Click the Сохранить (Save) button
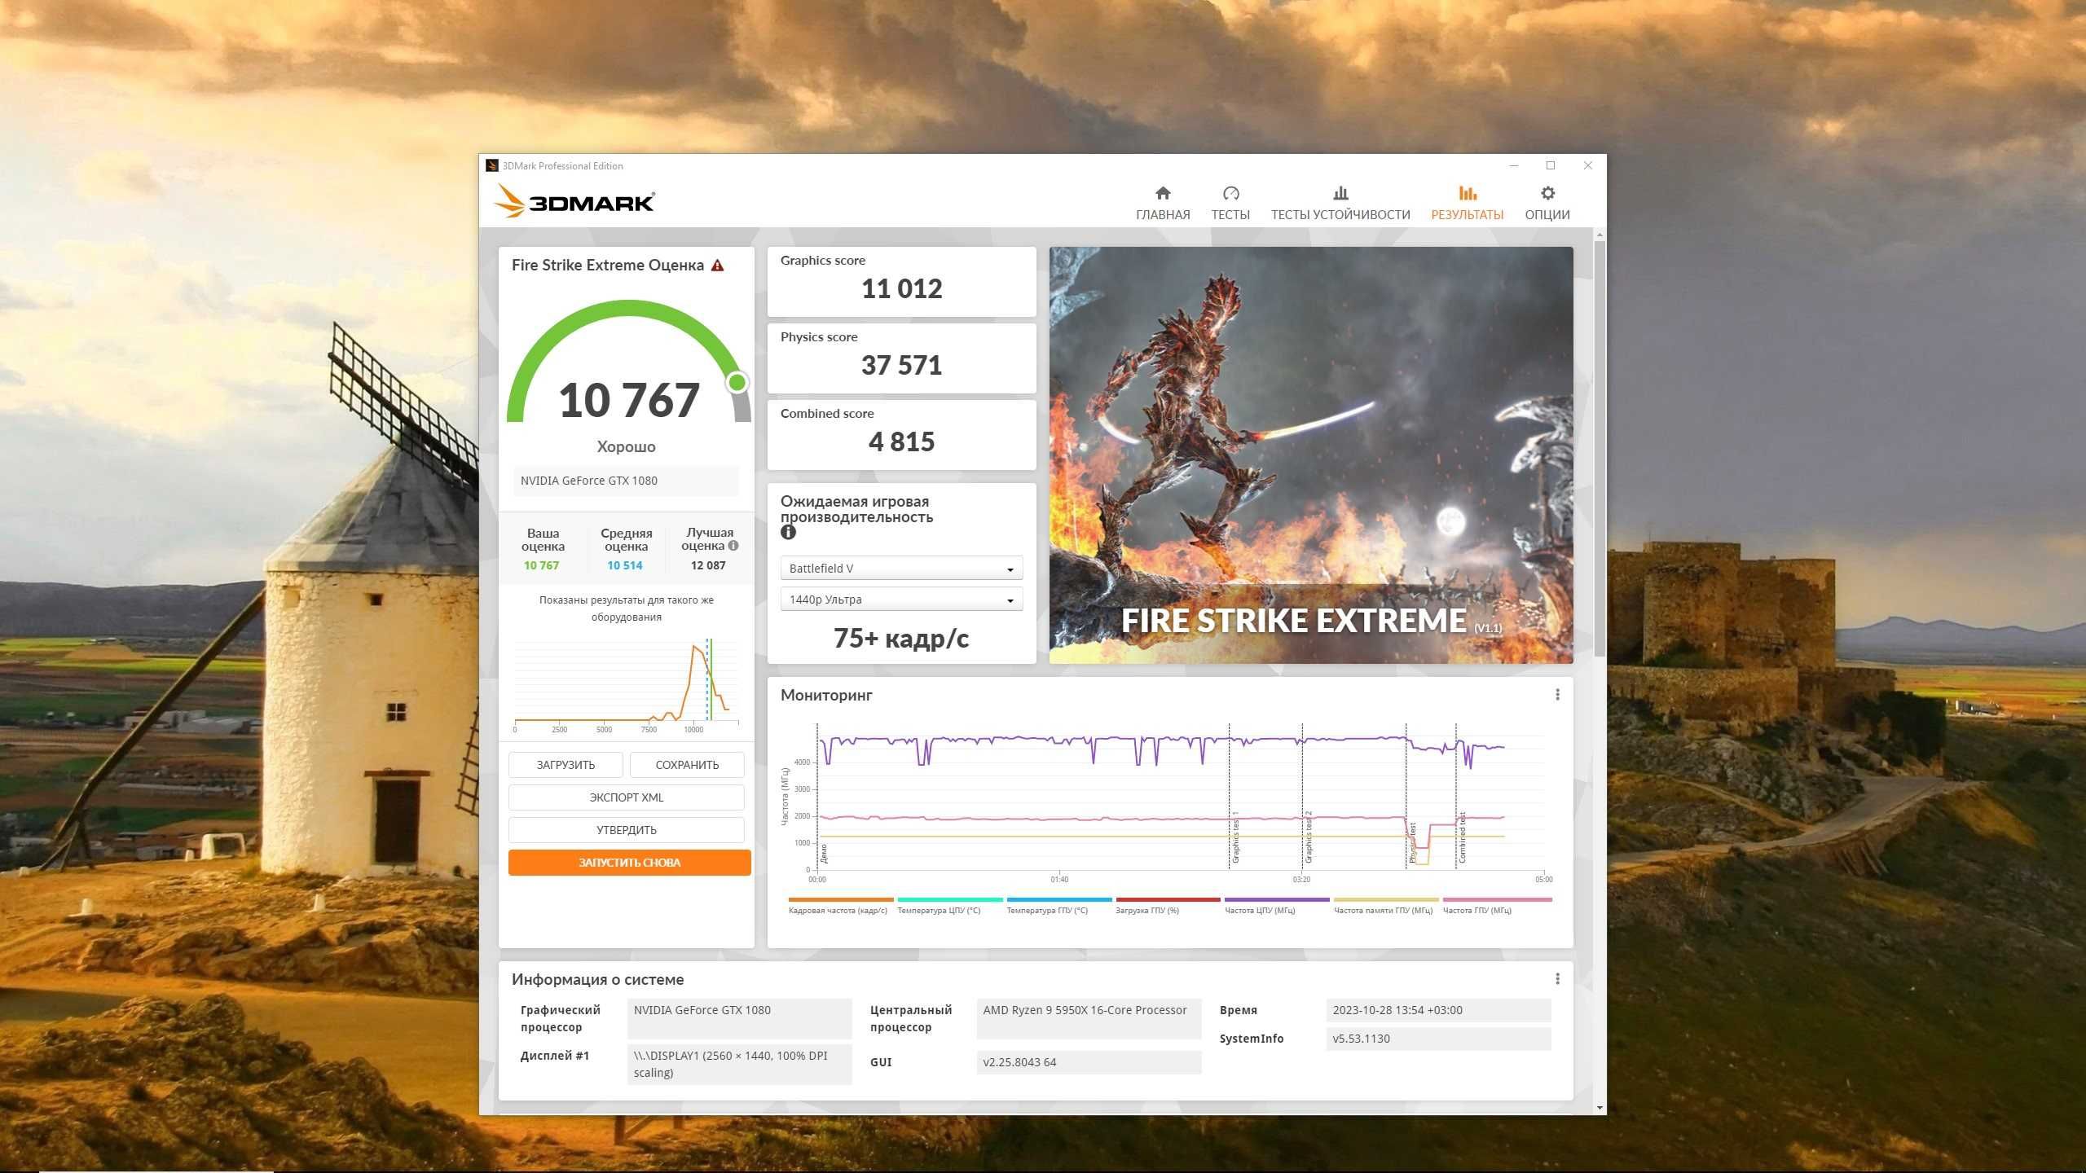The height and width of the screenshot is (1173, 2086). (x=684, y=763)
